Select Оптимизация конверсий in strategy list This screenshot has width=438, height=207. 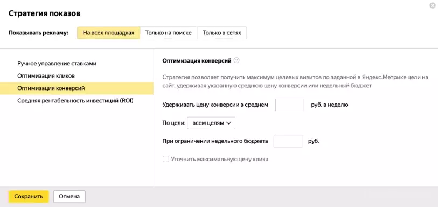coord(77,88)
